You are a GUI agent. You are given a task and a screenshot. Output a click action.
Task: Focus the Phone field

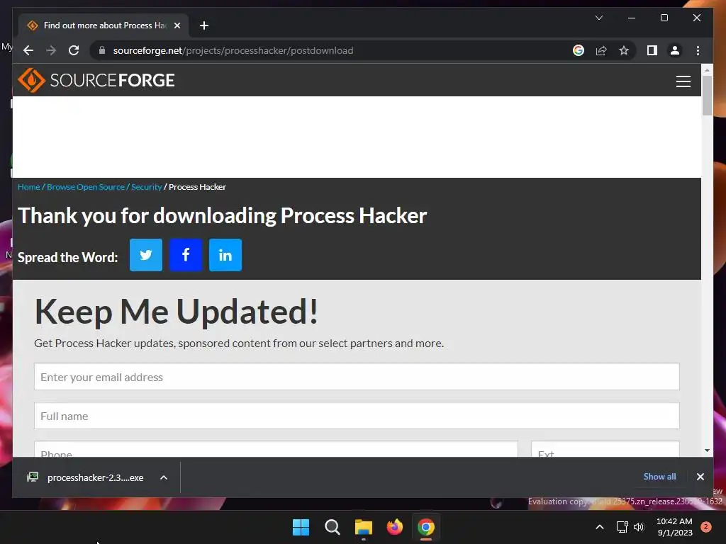pyautogui.click(x=276, y=449)
